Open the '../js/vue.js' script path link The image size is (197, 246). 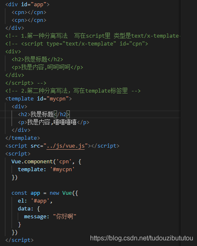66,146
